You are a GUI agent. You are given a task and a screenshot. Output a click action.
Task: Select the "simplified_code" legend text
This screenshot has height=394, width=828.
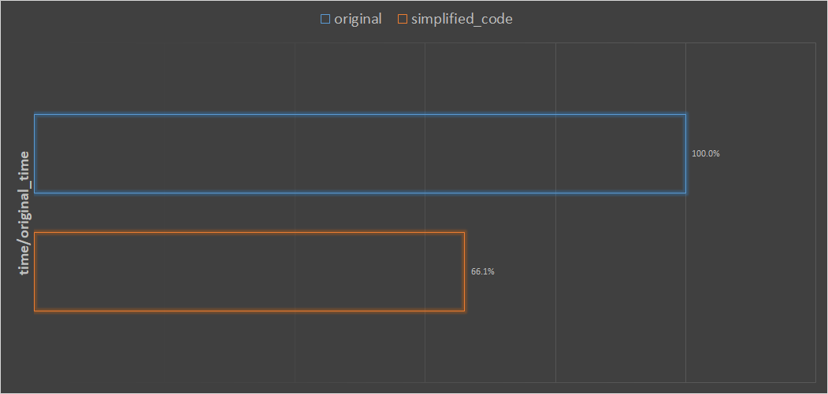462,20
